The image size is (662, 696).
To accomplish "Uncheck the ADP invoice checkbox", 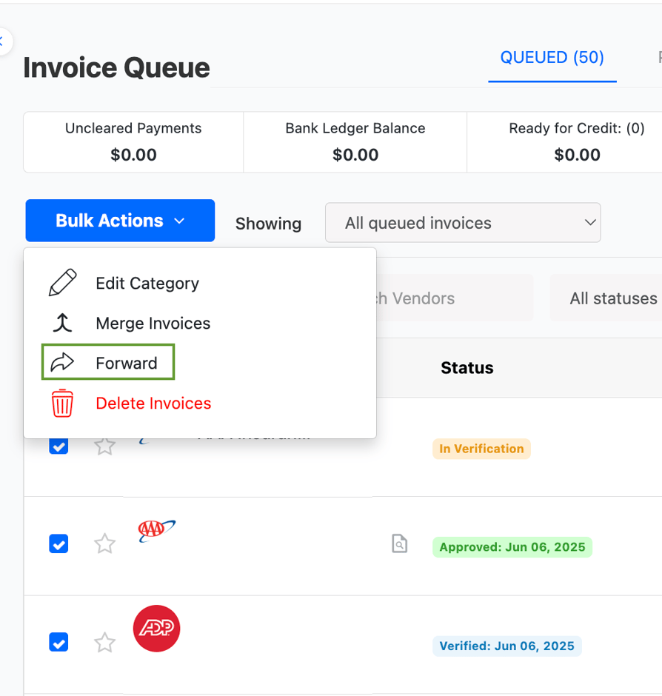I will pyautogui.click(x=58, y=643).
